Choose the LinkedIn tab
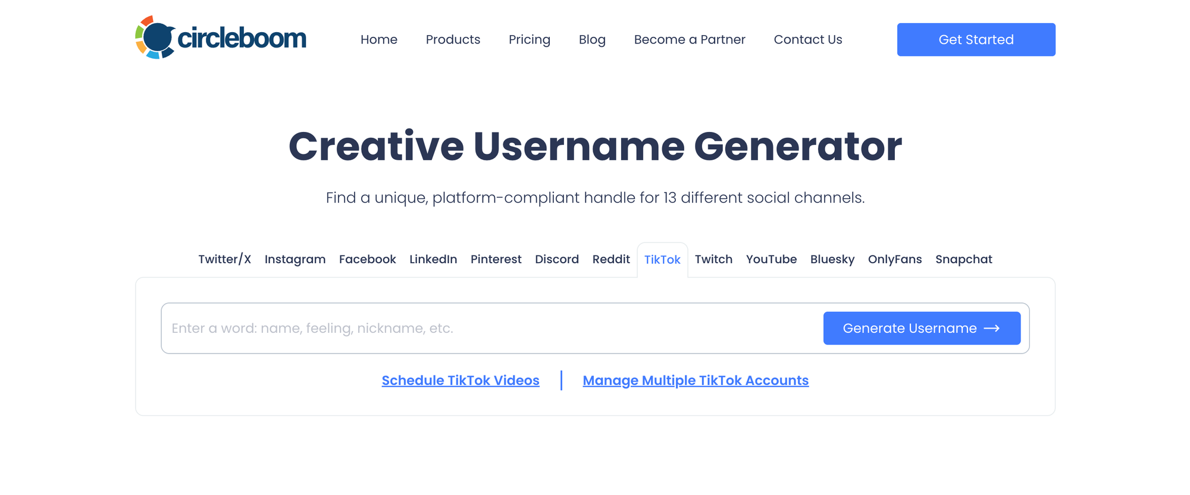This screenshot has width=1190, height=495. (x=433, y=260)
